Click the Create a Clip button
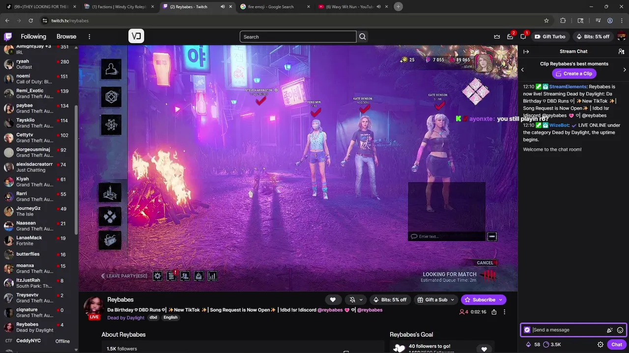This screenshot has width=629, height=353. (x=574, y=74)
